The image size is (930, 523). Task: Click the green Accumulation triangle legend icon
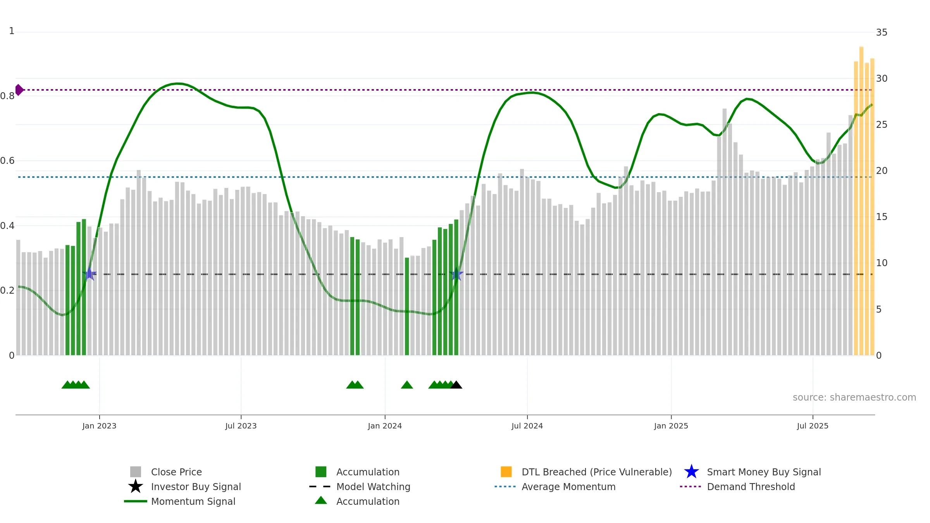pos(321,500)
